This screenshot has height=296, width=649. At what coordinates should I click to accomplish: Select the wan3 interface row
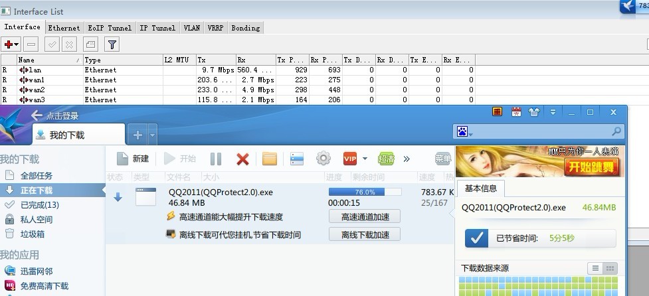click(238, 100)
